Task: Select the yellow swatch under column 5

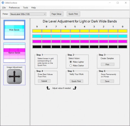Action: (75, 31)
